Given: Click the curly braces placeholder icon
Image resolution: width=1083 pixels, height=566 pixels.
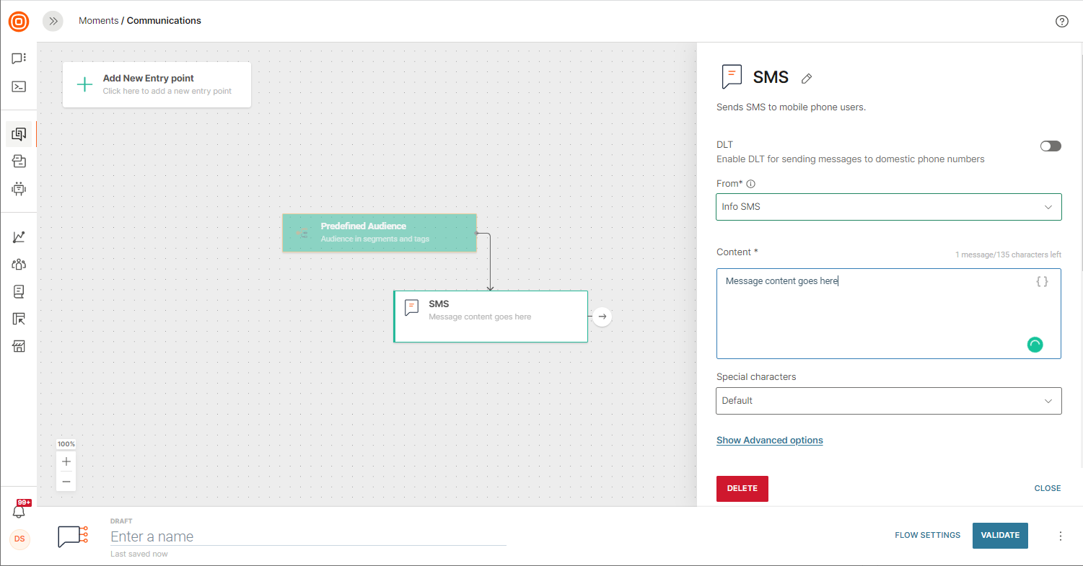Looking at the screenshot, I should [x=1042, y=281].
